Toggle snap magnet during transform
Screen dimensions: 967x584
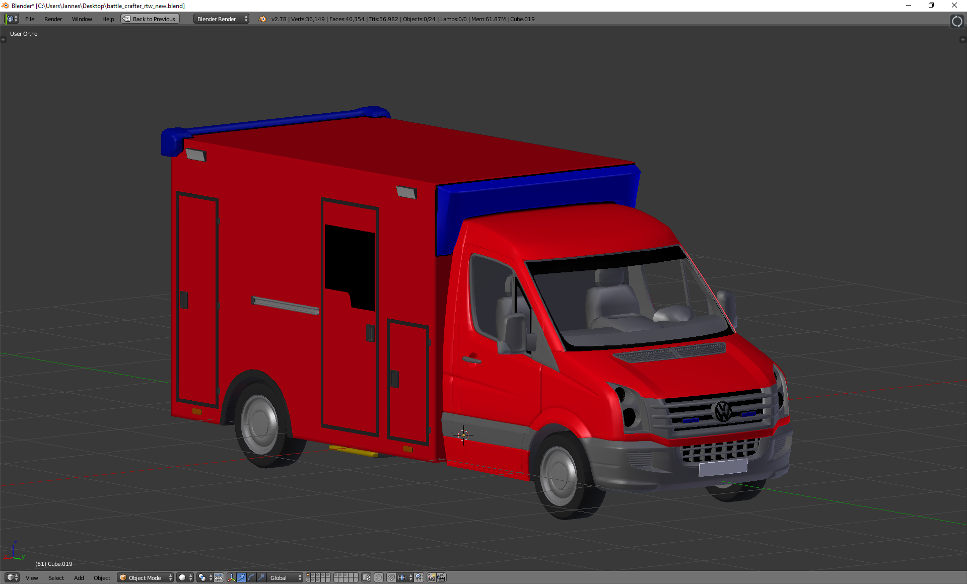pyautogui.click(x=391, y=577)
